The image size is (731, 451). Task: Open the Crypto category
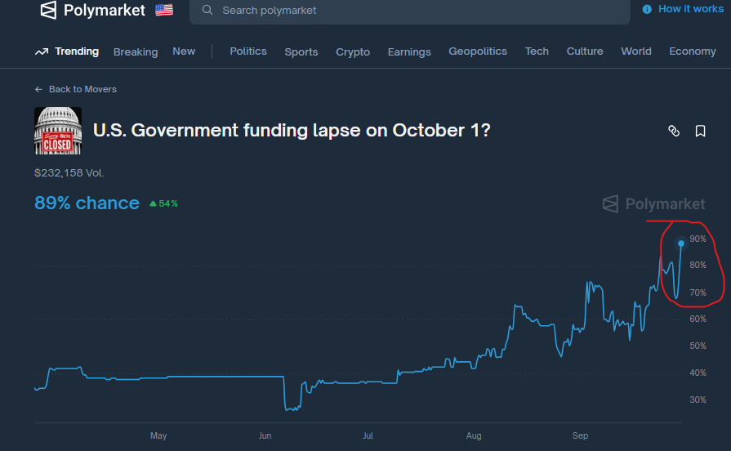click(x=353, y=51)
